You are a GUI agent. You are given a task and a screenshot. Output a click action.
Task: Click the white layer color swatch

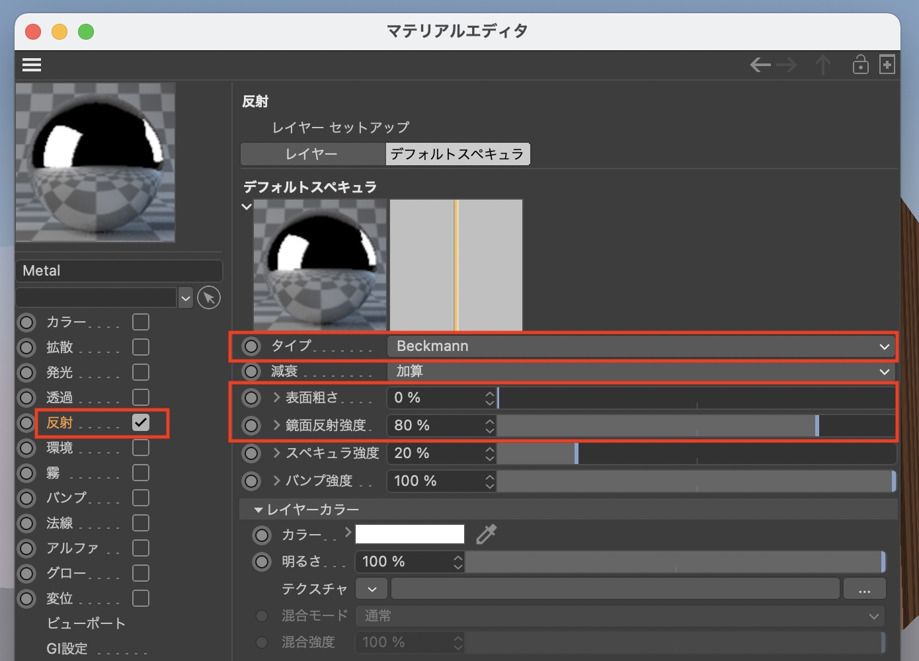click(x=410, y=534)
